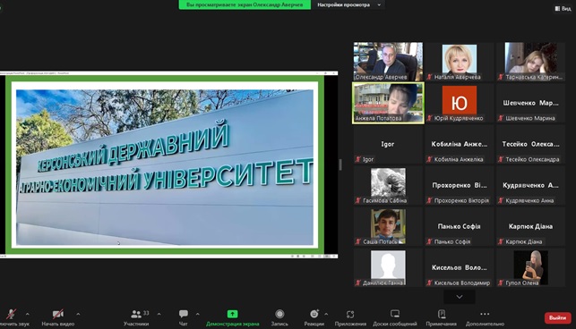
Task: Select Карпюк Діана participant tile
Action: (530, 226)
